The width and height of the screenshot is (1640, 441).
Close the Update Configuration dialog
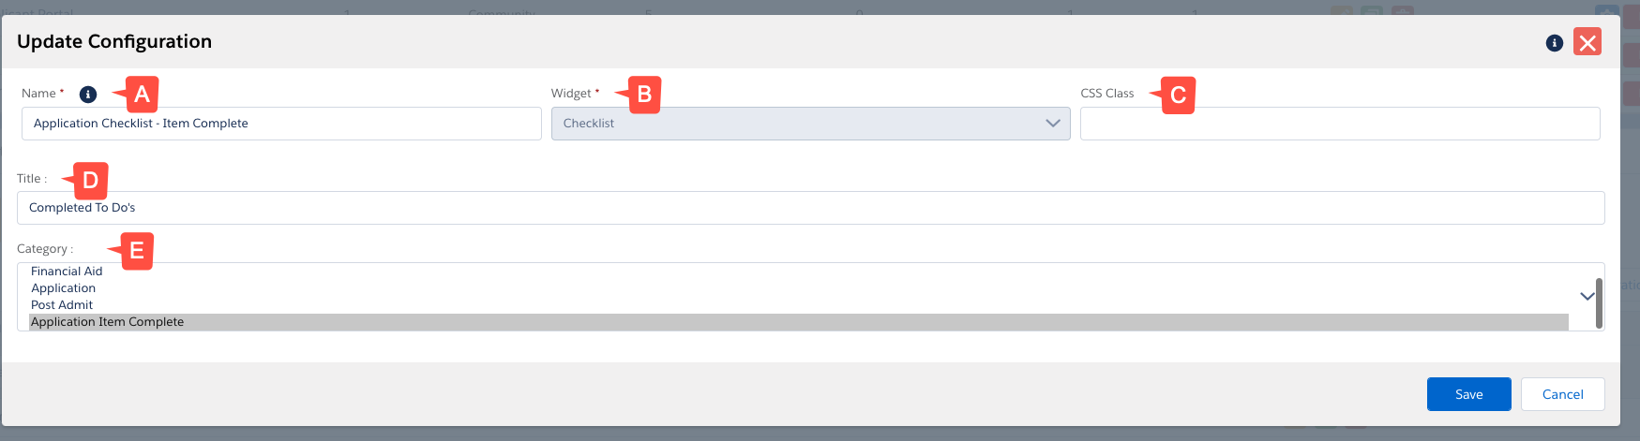click(x=1587, y=42)
